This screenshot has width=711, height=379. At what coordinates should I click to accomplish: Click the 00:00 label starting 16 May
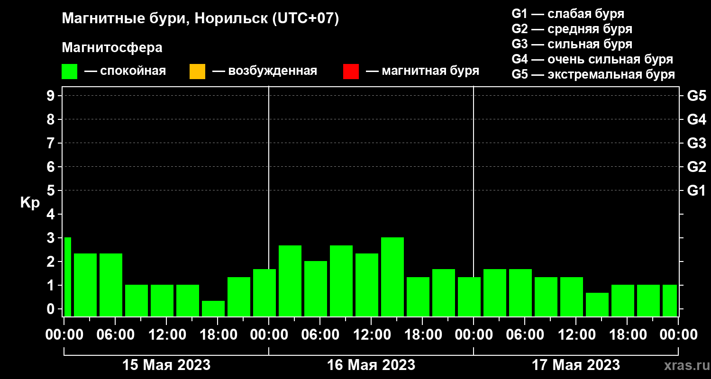pos(269,334)
